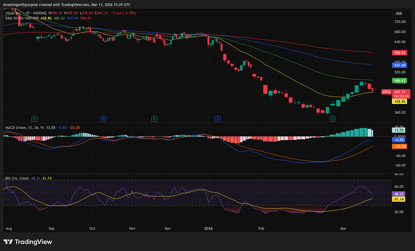Image resolution: width=415 pixels, height=251 pixels.
Task: Click the blue 547.49 price axis label
Action: 400,65
